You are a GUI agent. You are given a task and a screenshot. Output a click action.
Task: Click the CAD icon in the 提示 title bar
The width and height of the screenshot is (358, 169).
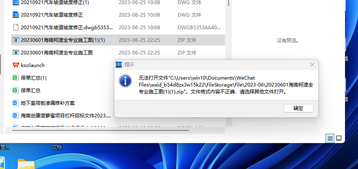click(119, 65)
